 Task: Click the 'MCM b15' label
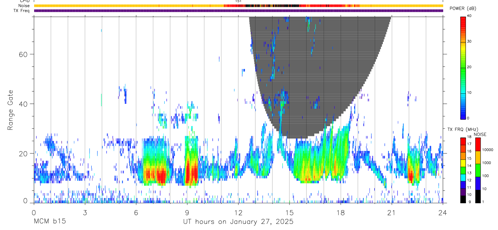(x=50, y=222)
